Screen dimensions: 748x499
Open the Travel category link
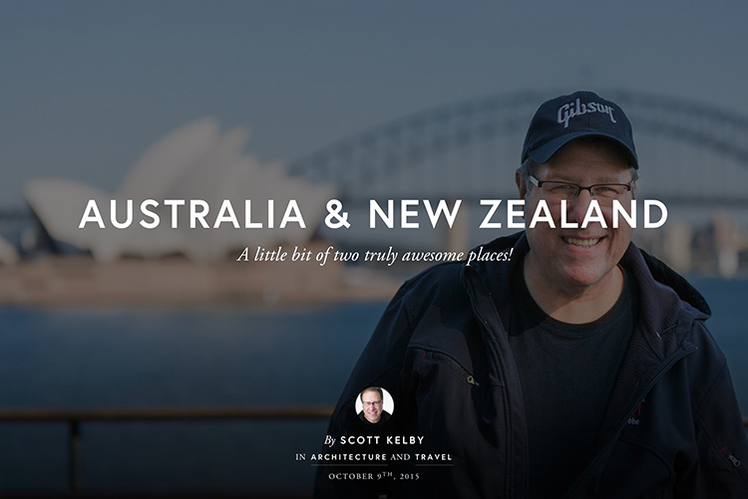tap(434, 457)
